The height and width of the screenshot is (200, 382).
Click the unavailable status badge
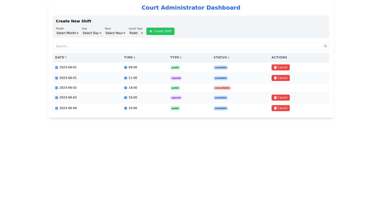click(x=222, y=88)
